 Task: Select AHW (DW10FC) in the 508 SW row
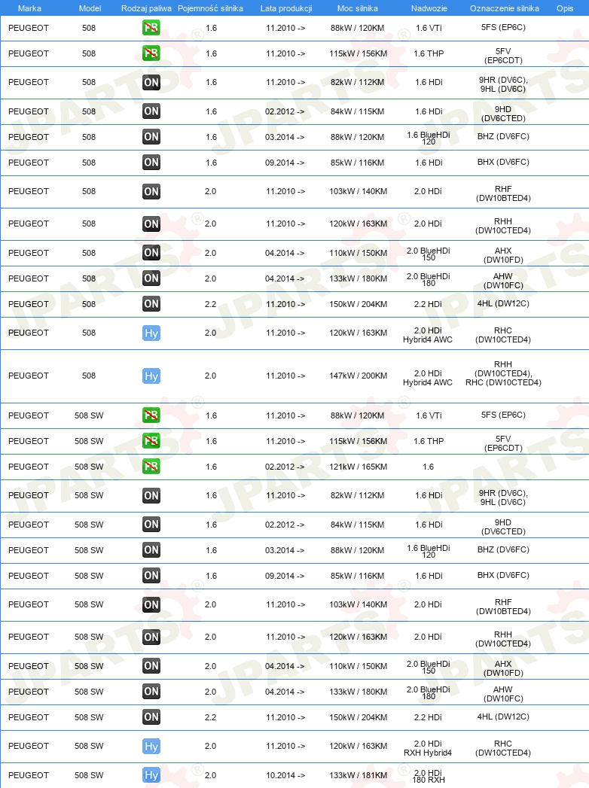[x=503, y=694]
